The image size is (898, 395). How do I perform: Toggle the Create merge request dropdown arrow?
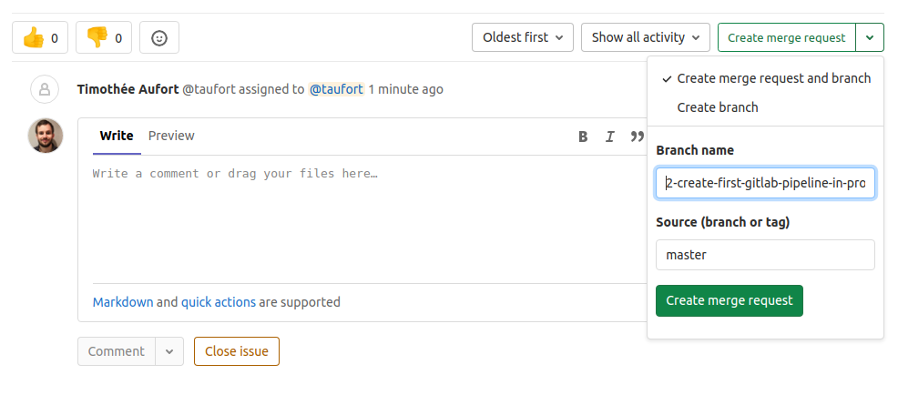point(870,38)
